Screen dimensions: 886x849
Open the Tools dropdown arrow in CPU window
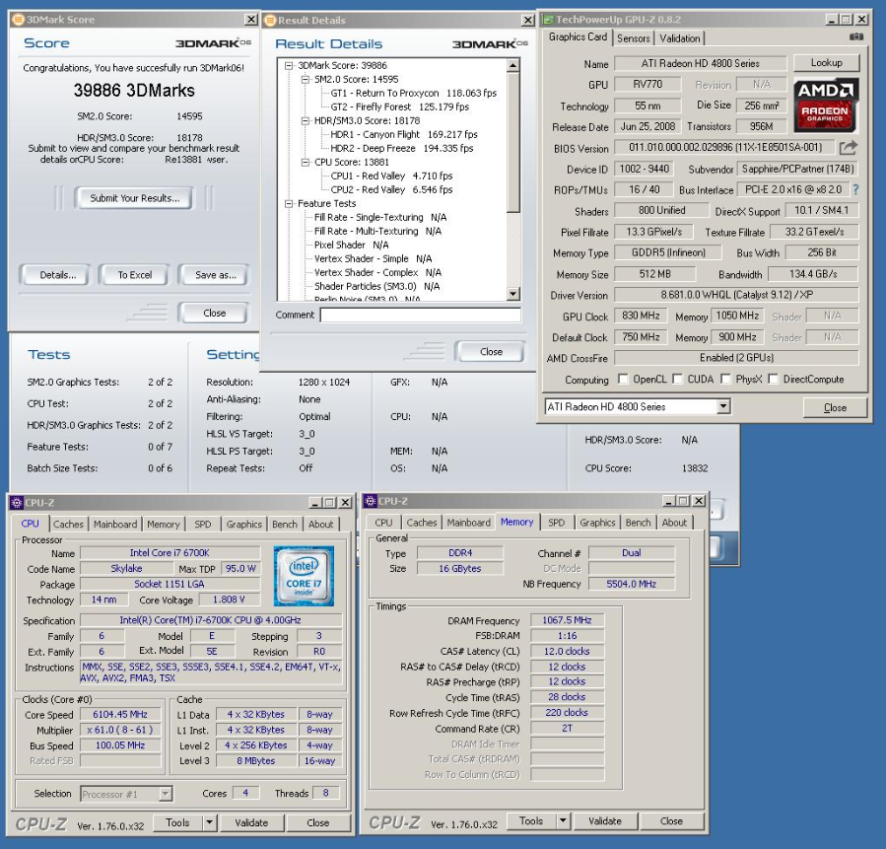pos(210,822)
